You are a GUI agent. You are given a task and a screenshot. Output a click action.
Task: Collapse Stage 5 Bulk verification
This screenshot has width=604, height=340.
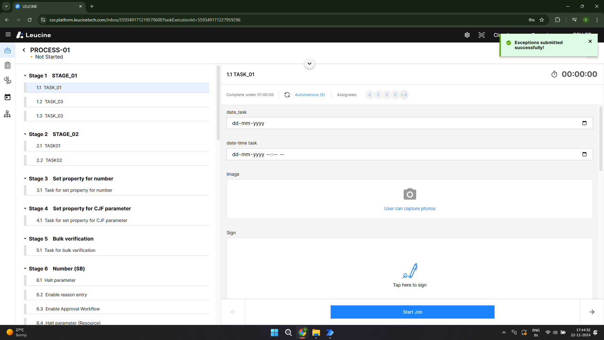25,239
